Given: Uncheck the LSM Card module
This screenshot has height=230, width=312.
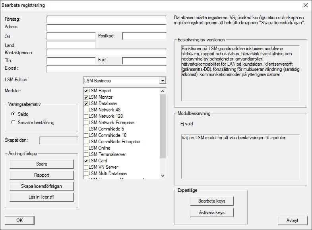Looking at the screenshot, I should (86, 161).
